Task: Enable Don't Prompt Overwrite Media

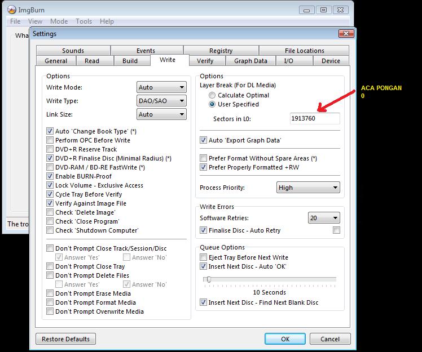Action: point(50,311)
